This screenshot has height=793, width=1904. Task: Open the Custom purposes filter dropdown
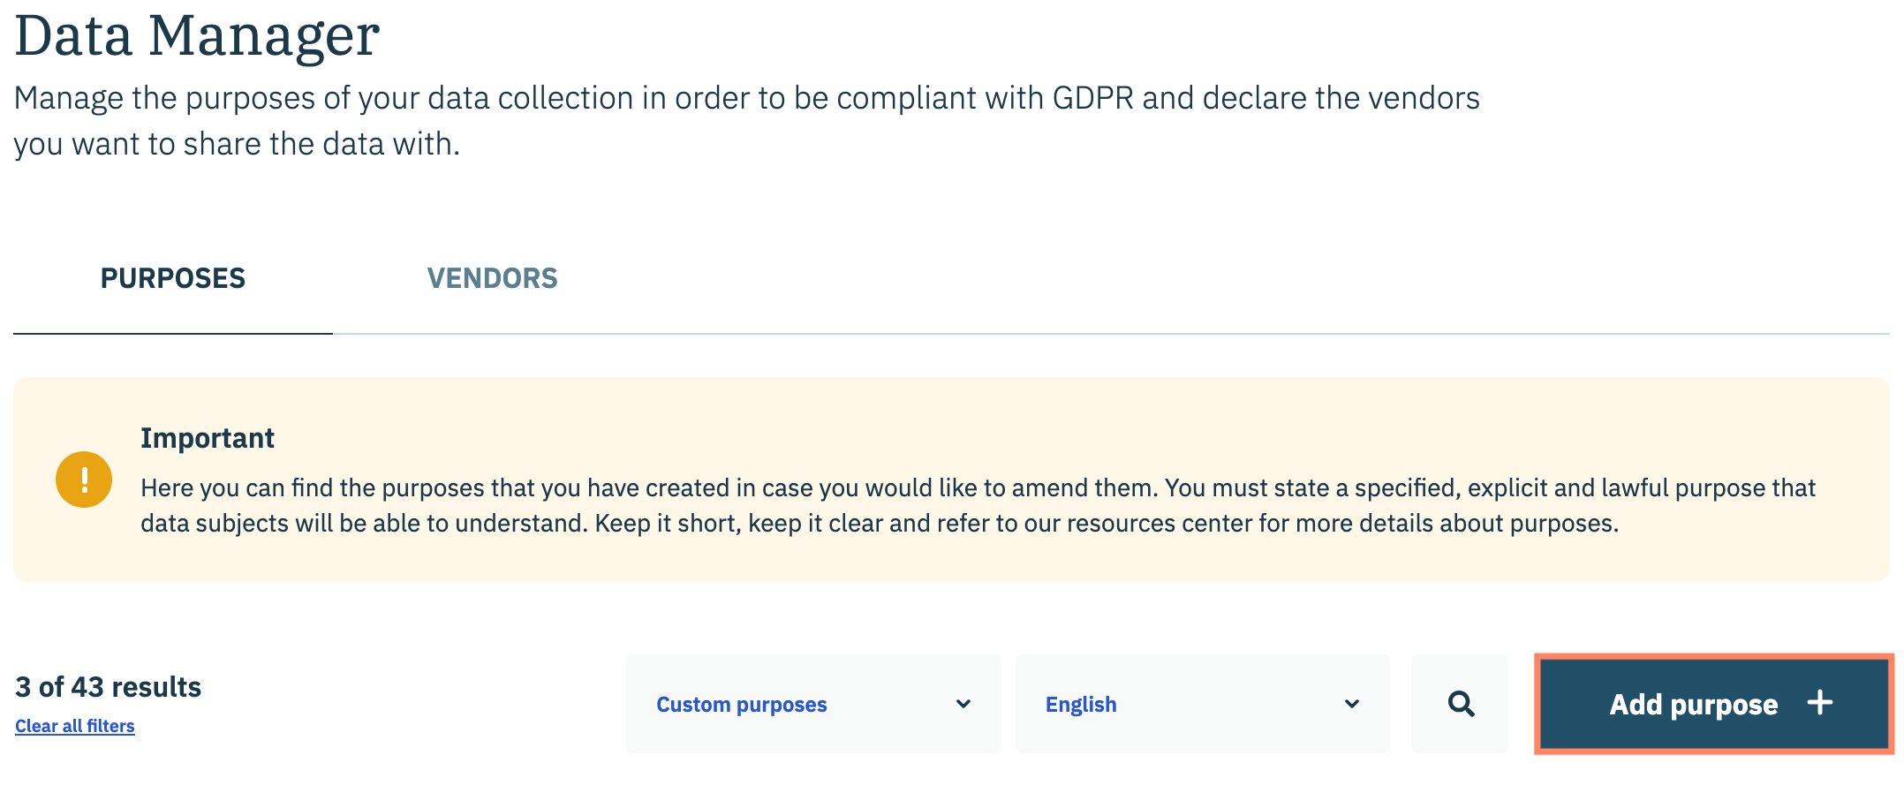click(x=812, y=704)
